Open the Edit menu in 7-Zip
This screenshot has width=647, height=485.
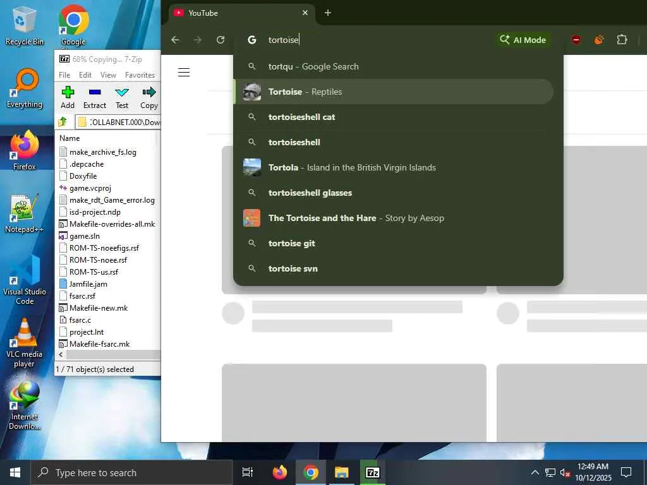(x=85, y=75)
